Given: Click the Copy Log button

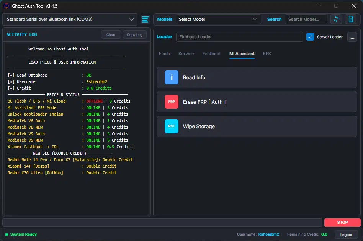Looking at the screenshot, I should tap(134, 35).
